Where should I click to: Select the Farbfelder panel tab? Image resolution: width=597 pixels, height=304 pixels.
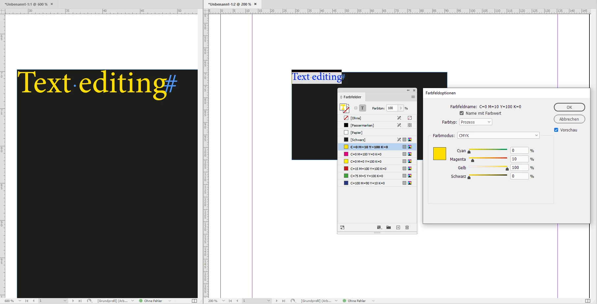click(352, 97)
